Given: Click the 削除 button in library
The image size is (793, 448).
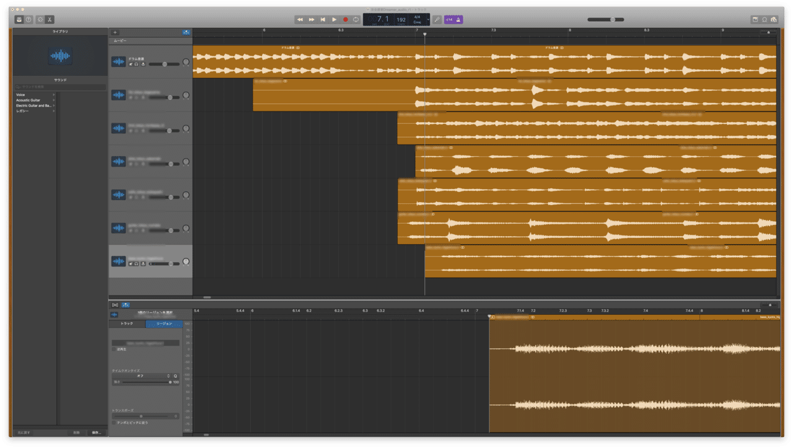Looking at the screenshot, I should tap(76, 433).
